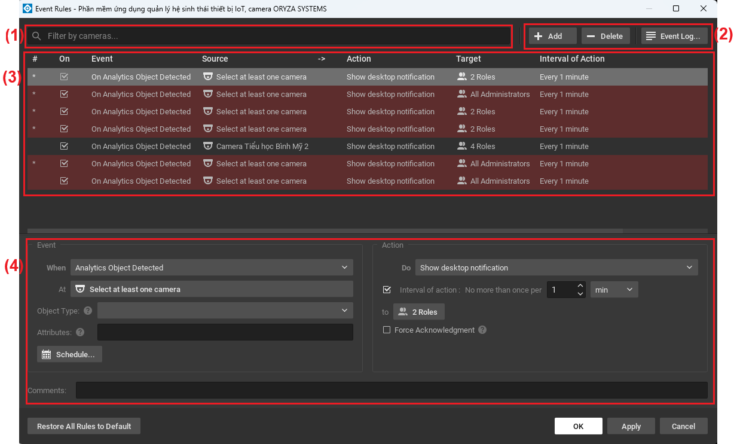Click the camera icon in the At field
734x444 pixels.
80,289
